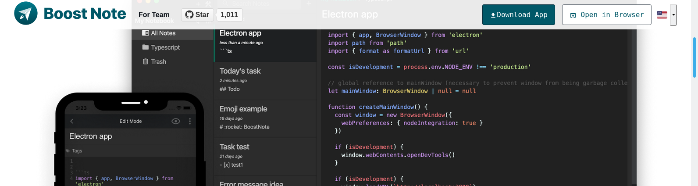
Task: Click the Typescript folder icon
Action: pyautogui.click(x=146, y=47)
